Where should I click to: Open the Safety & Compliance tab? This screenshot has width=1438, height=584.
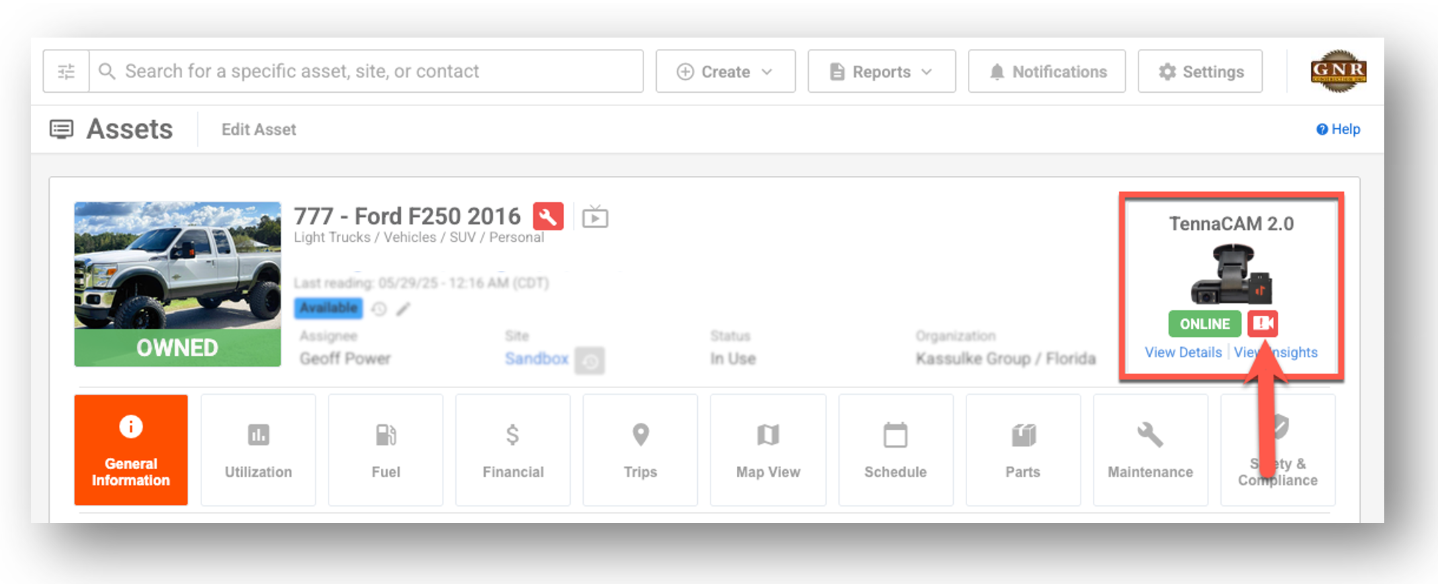tap(1278, 450)
